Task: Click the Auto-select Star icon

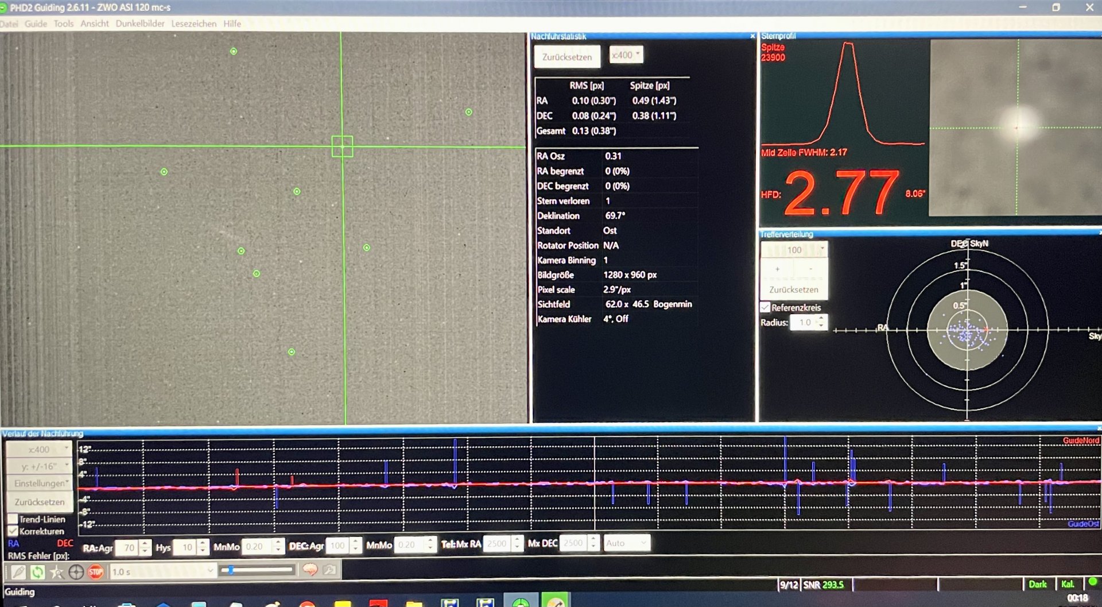Action: 56,571
